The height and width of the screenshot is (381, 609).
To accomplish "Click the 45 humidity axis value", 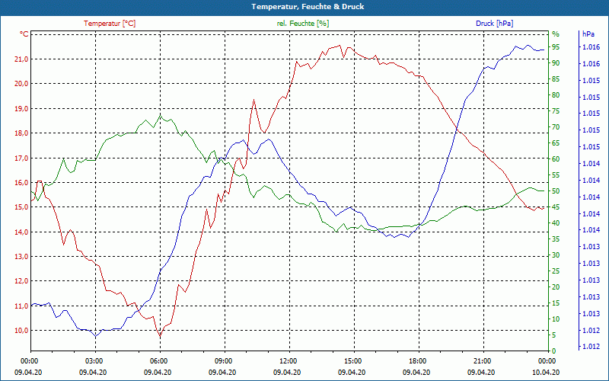I will click(556, 207).
